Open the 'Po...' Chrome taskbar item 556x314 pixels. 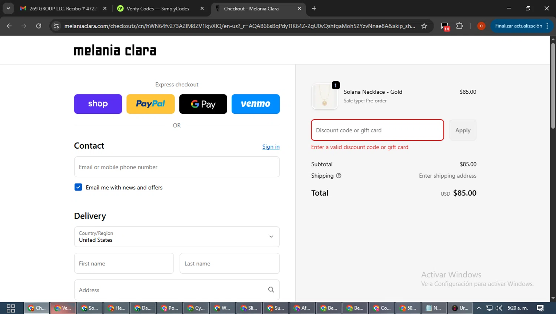169,308
